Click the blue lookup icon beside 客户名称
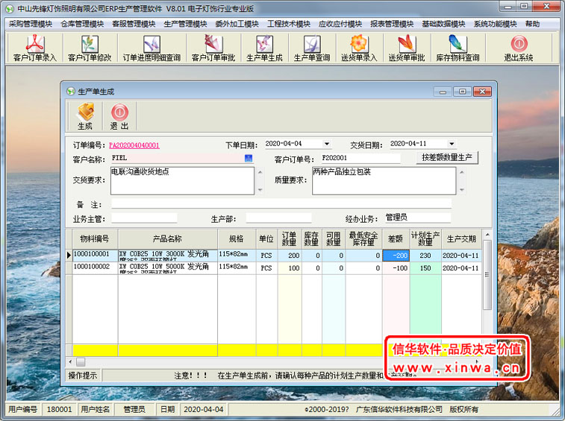Image resolution: width=565 pixels, height=421 pixels. [249, 158]
